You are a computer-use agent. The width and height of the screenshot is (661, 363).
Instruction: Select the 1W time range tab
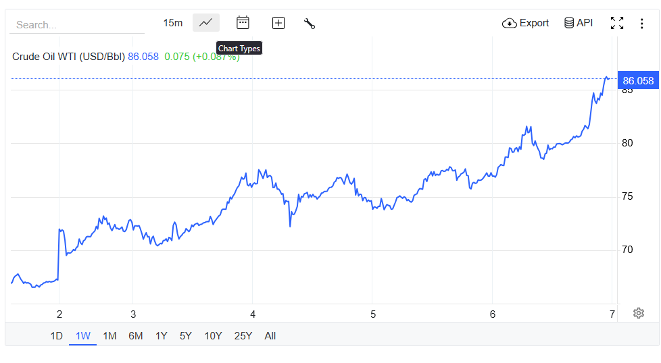[x=83, y=335]
